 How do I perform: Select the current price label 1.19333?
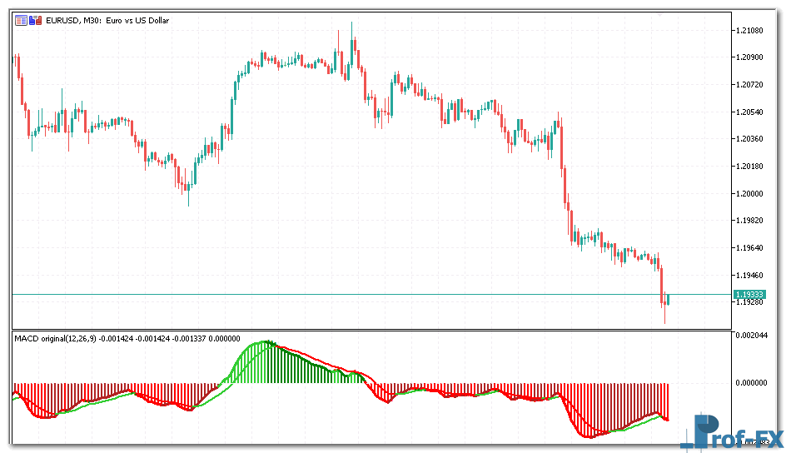pos(749,295)
